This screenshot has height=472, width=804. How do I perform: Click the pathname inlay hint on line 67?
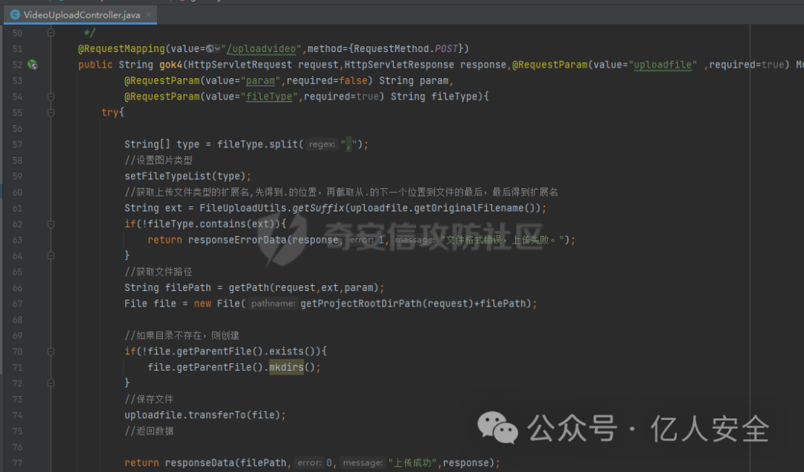(272, 303)
